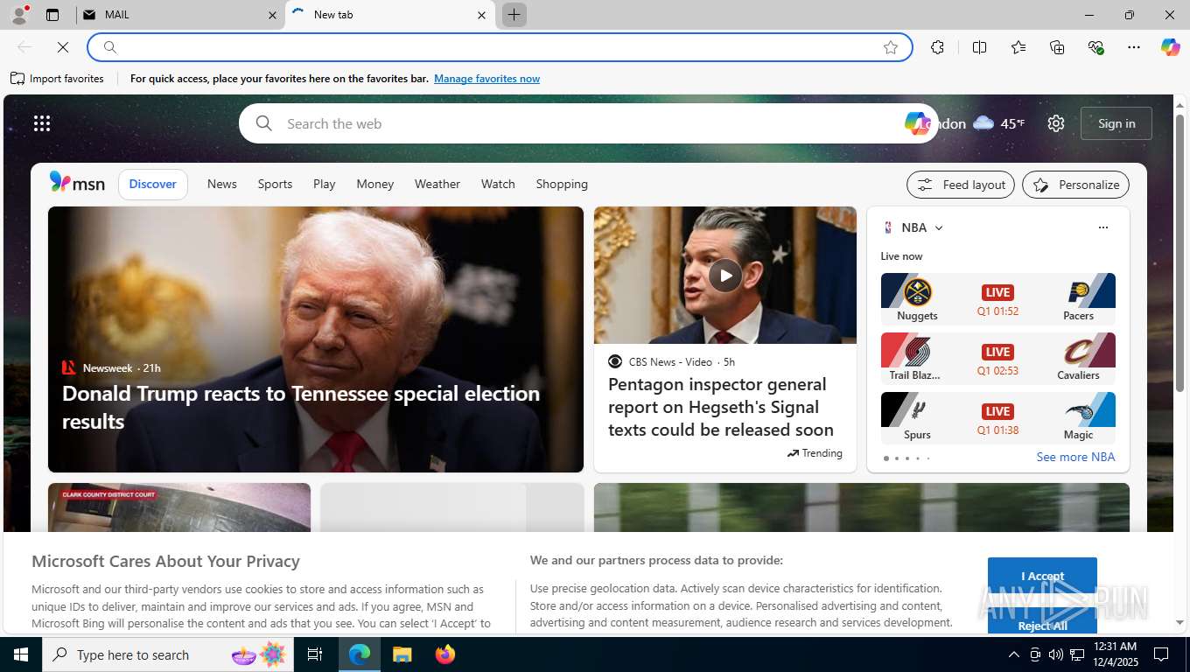Image resolution: width=1190 pixels, height=672 pixels.
Task: Open the Extensions puzzle icon
Action: click(938, 47)
